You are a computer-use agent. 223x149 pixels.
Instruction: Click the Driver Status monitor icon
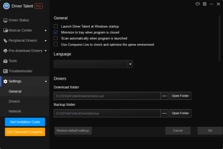[x=5, y=20]
